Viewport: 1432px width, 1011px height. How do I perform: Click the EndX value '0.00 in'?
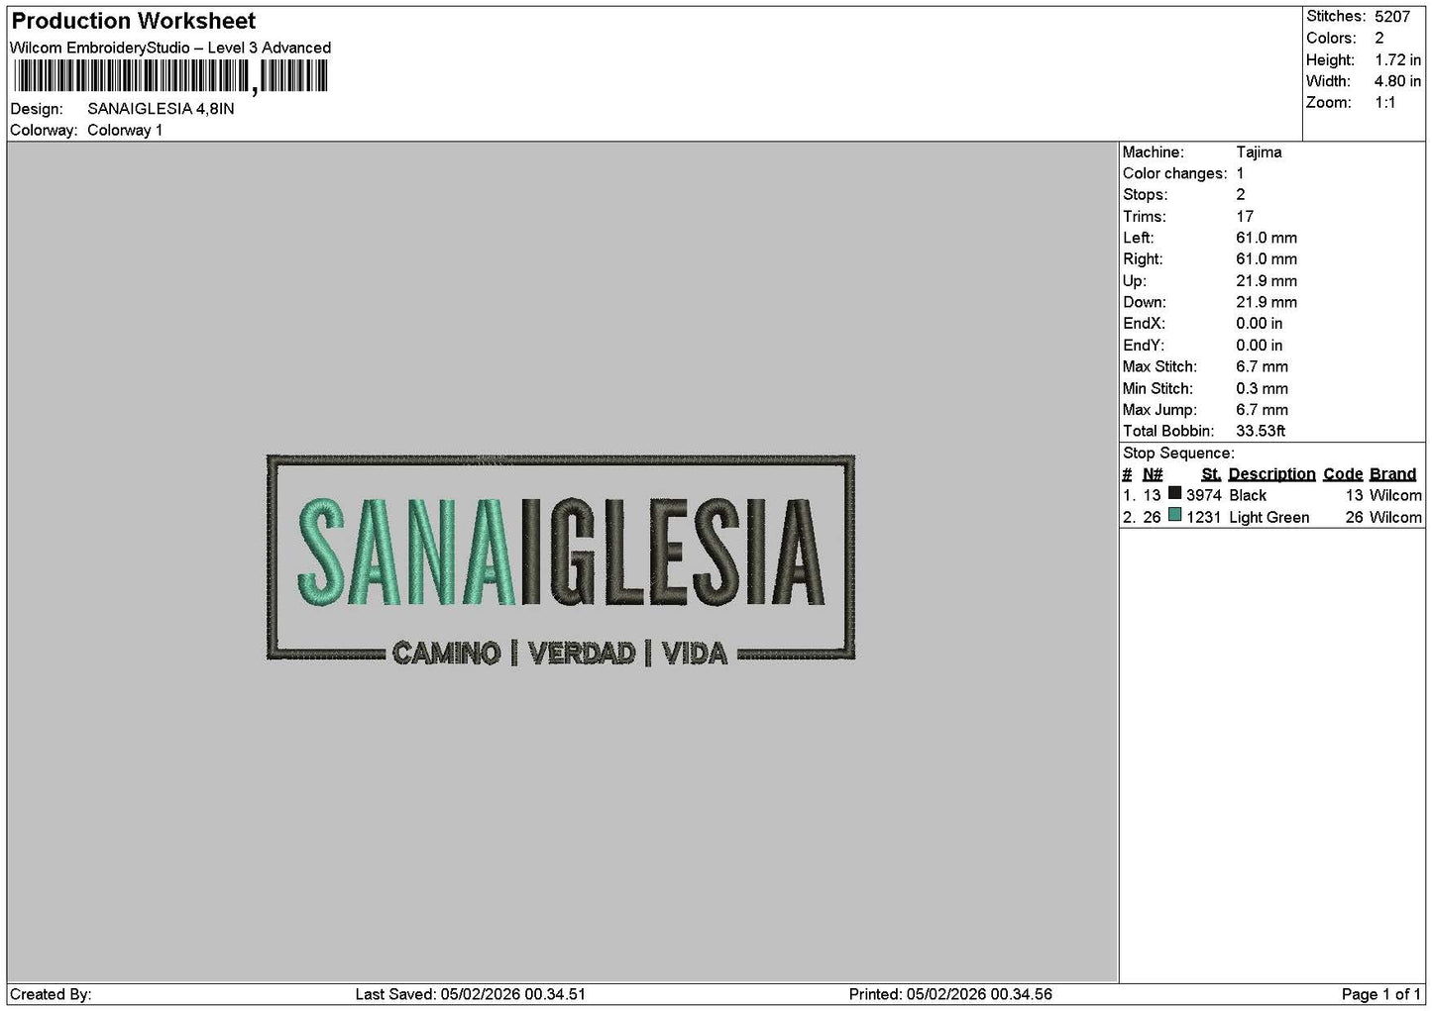click(1259, 324)
